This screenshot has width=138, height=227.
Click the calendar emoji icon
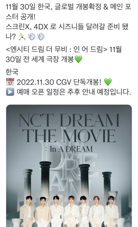10,82
